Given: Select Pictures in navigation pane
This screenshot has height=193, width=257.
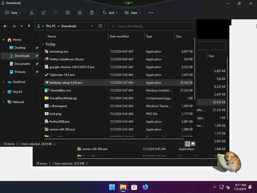Looking at the screenshot, I should (x=20, y=72).
